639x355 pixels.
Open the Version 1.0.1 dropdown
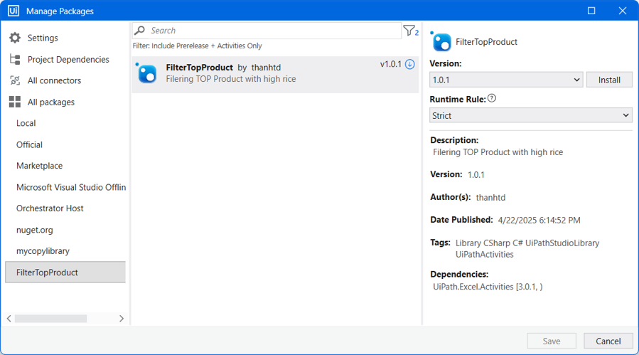click(x=506, y=80)
